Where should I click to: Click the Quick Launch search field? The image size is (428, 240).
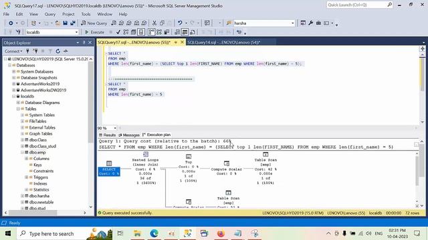pyautogui.click(x=359, y=5)
